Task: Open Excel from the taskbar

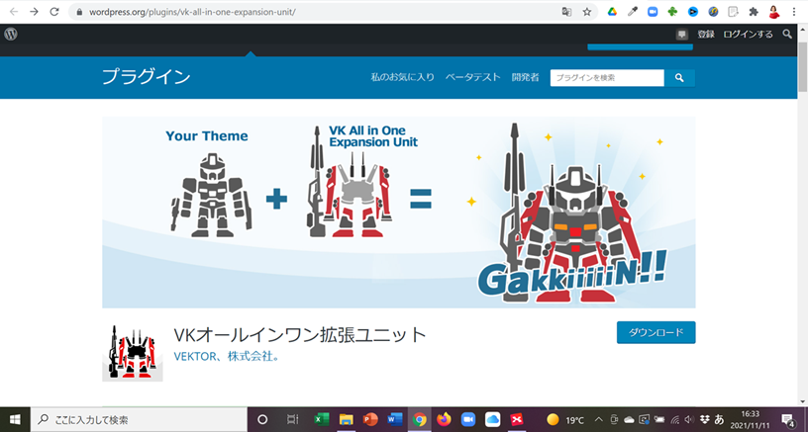Action: click(322, 420)
